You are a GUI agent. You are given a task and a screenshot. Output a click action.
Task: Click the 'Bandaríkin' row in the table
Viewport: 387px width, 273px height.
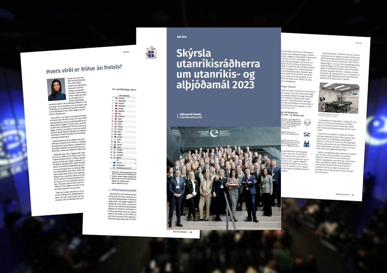pos(124,101)
